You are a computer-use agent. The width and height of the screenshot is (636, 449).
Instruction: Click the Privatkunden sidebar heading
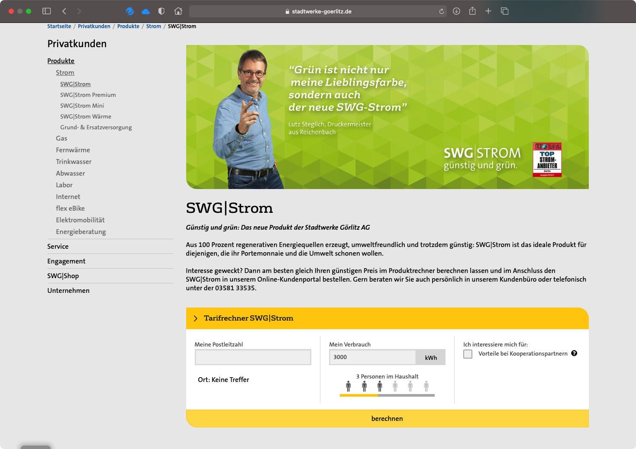(77, 44)
